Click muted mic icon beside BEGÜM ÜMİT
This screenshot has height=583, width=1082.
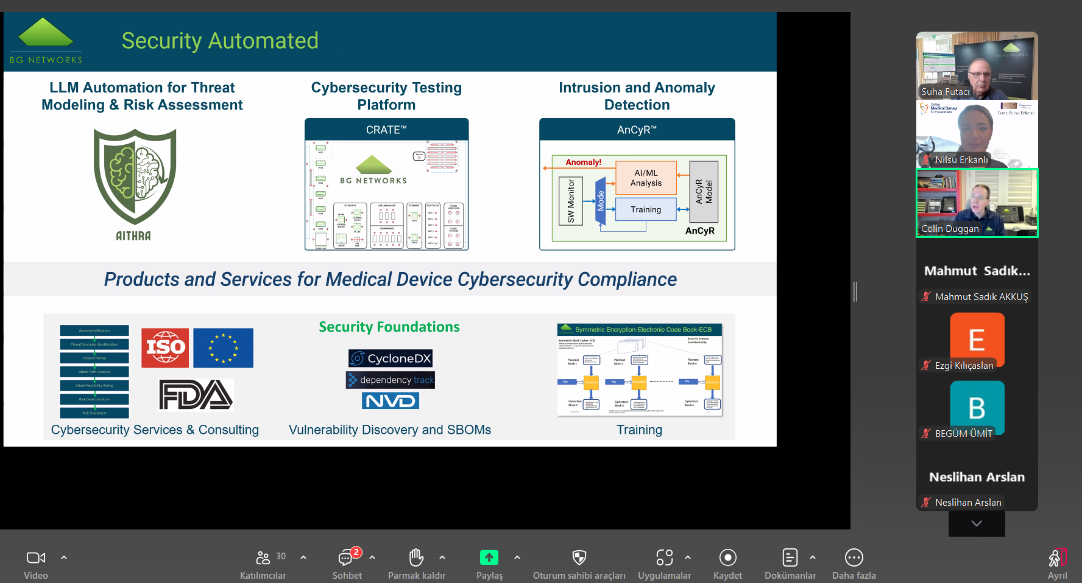[x=926, y=433]
